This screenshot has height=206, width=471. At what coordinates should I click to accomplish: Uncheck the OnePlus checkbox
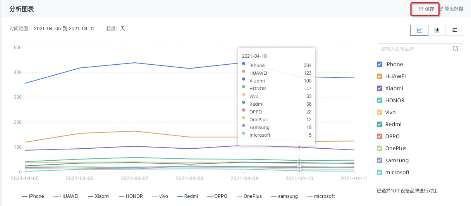tap(380, 148)
